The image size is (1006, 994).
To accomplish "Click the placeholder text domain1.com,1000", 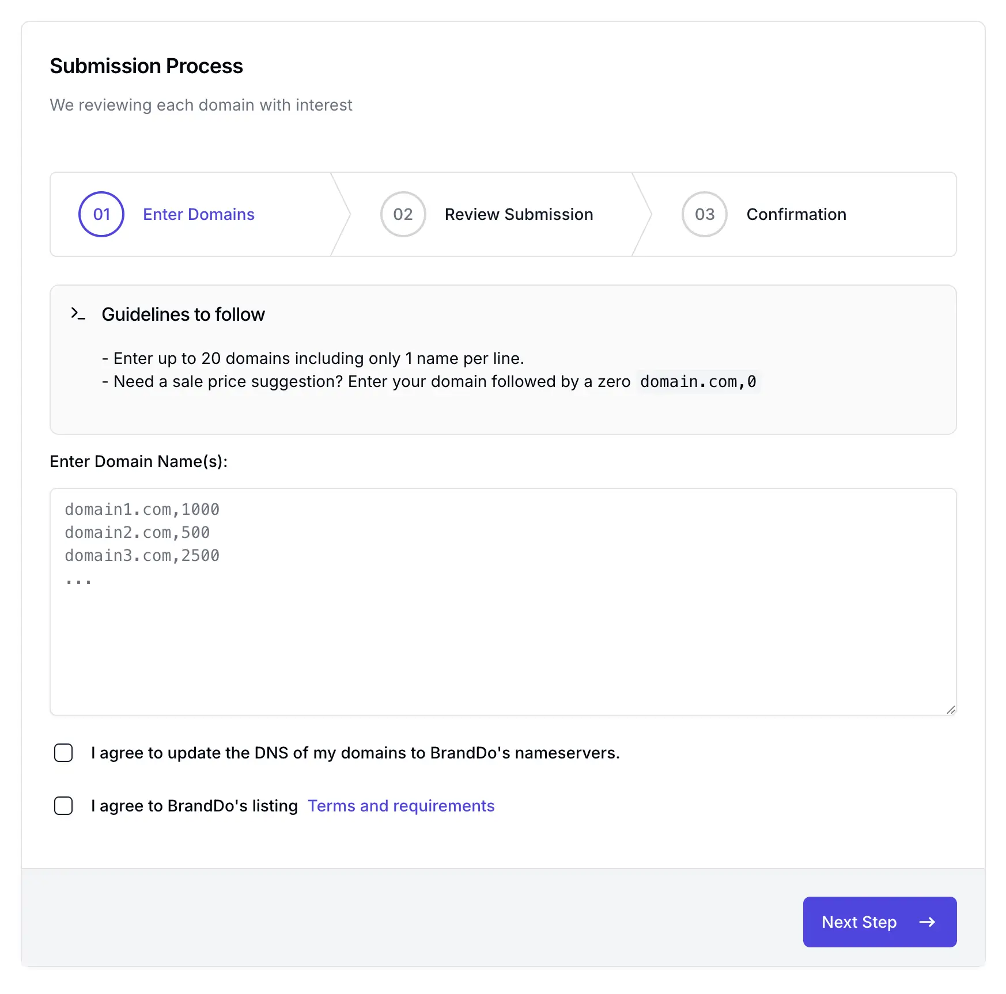I will click(x=142, y=509).
